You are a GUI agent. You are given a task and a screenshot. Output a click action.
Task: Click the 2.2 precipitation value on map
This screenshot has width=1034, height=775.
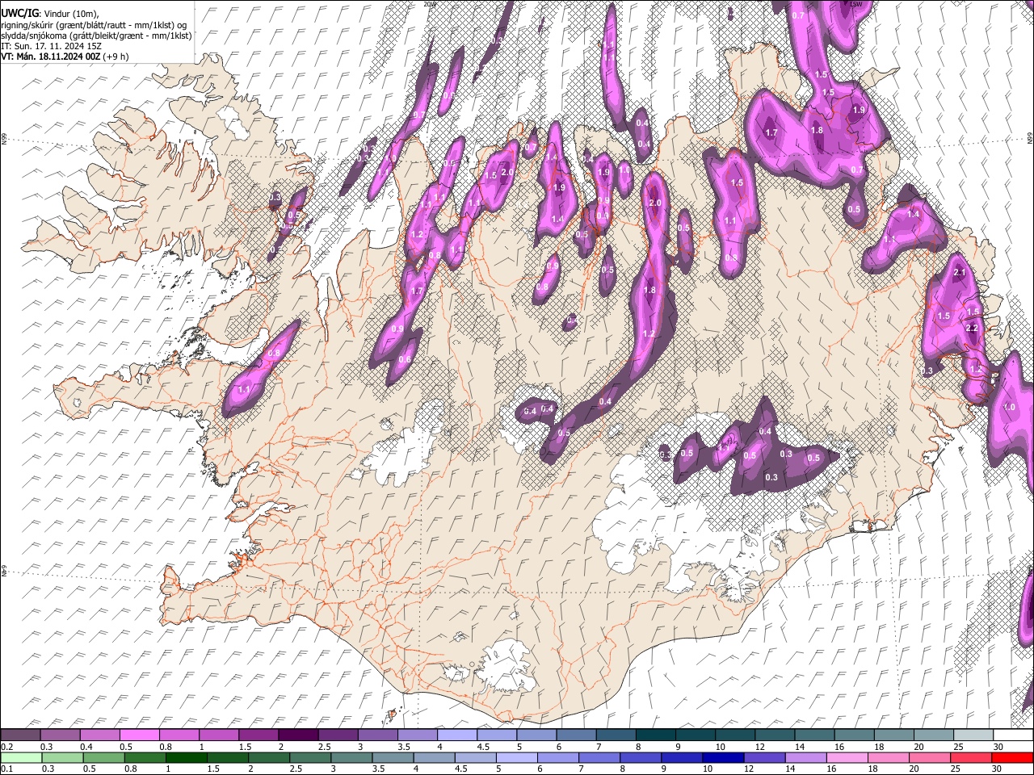click(x=972, y=329)
